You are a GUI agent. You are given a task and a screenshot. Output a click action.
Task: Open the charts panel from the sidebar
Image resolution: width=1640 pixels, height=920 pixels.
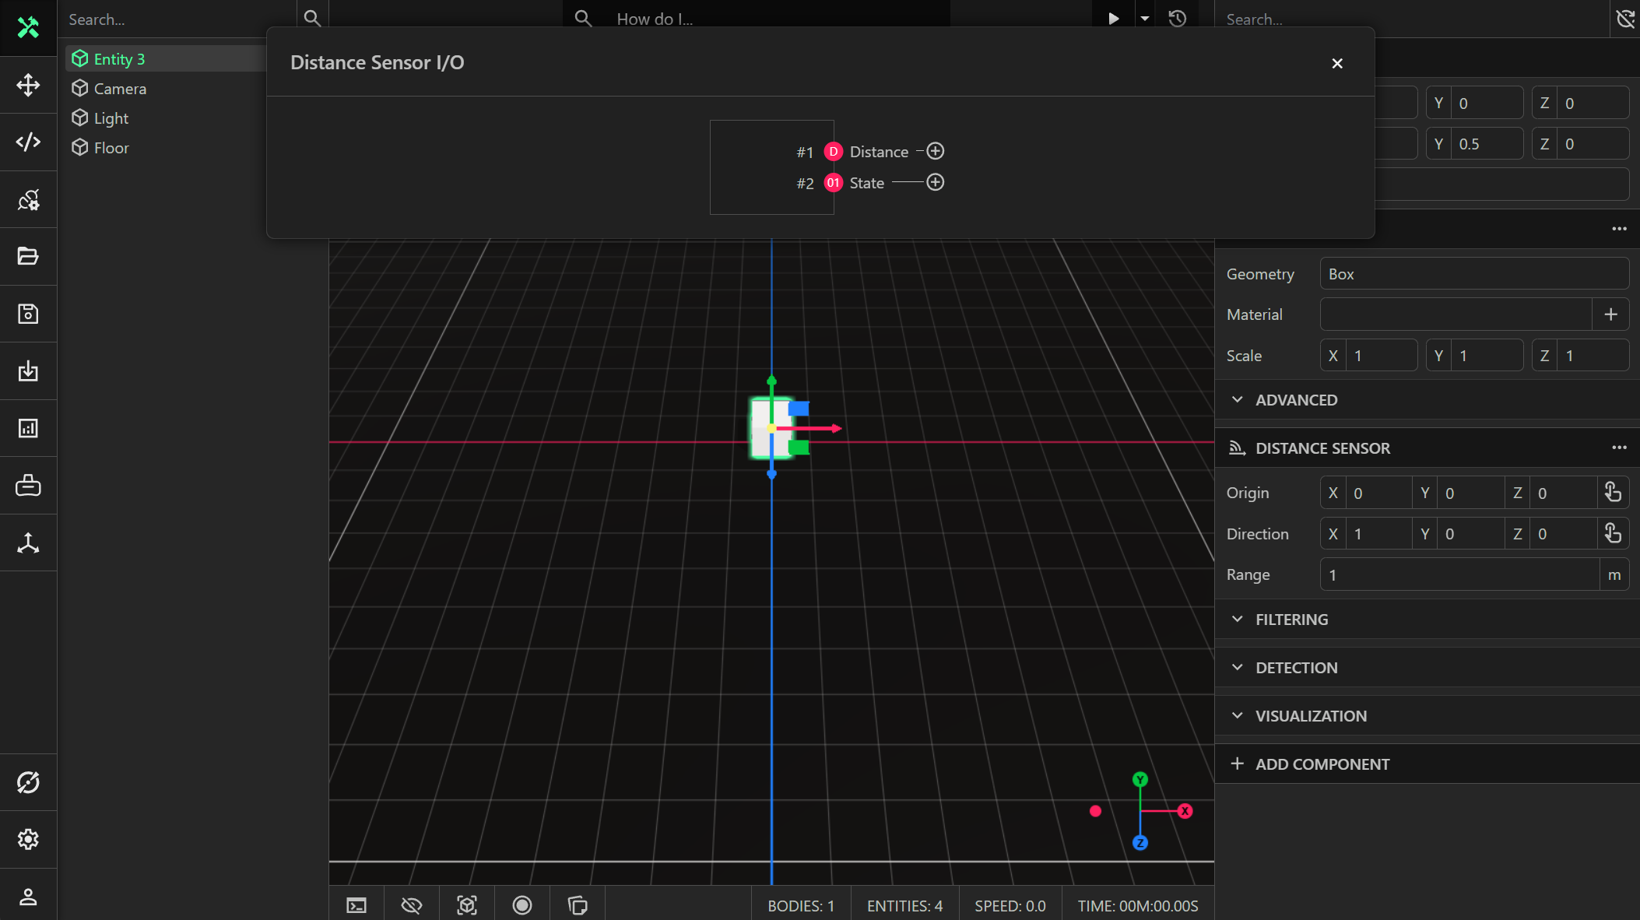point(28,428)
